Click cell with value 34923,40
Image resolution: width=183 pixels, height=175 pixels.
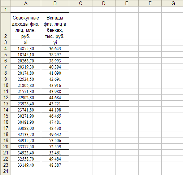click(x=26, y=153)
